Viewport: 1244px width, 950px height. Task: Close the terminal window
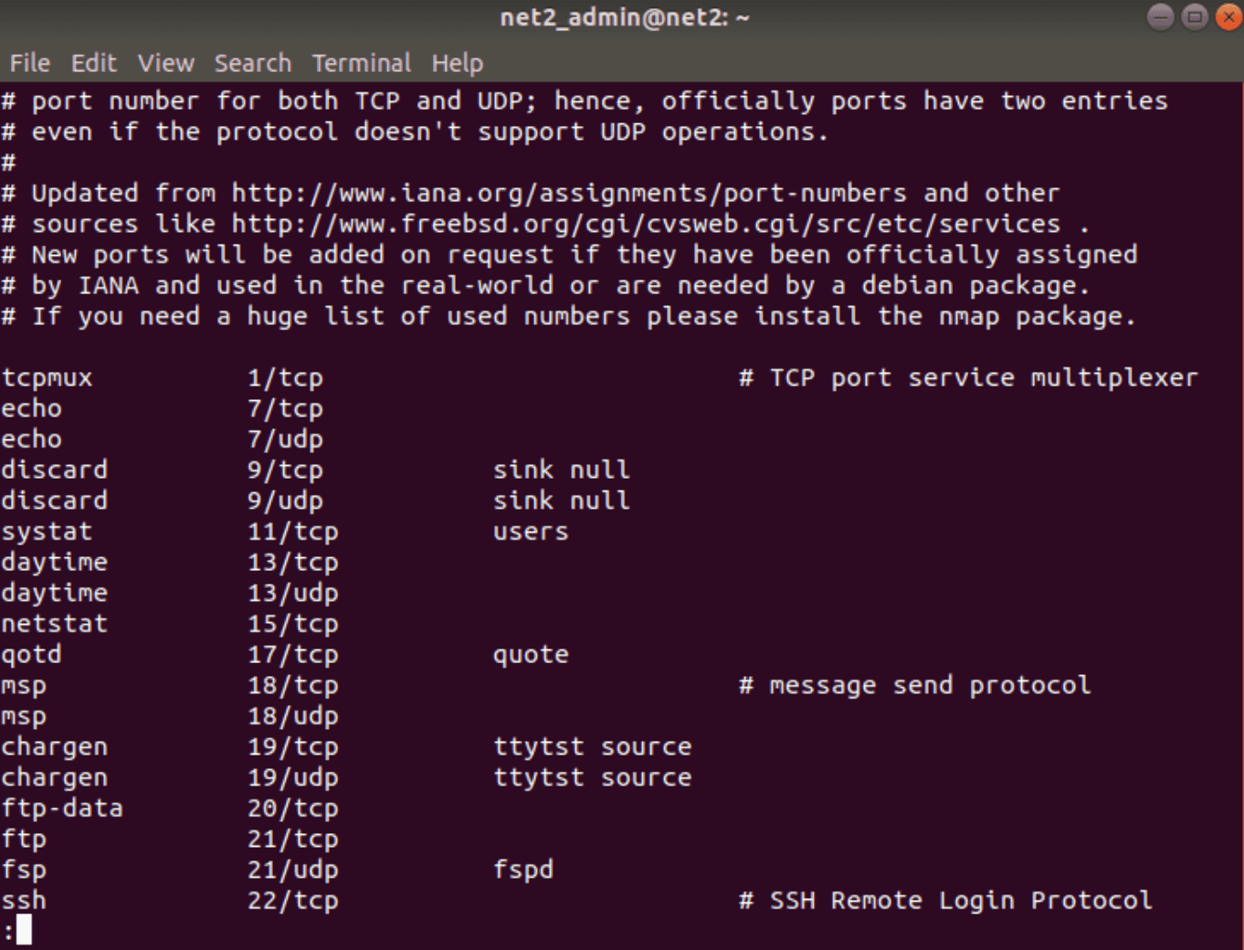click(x=1228, y=16)
